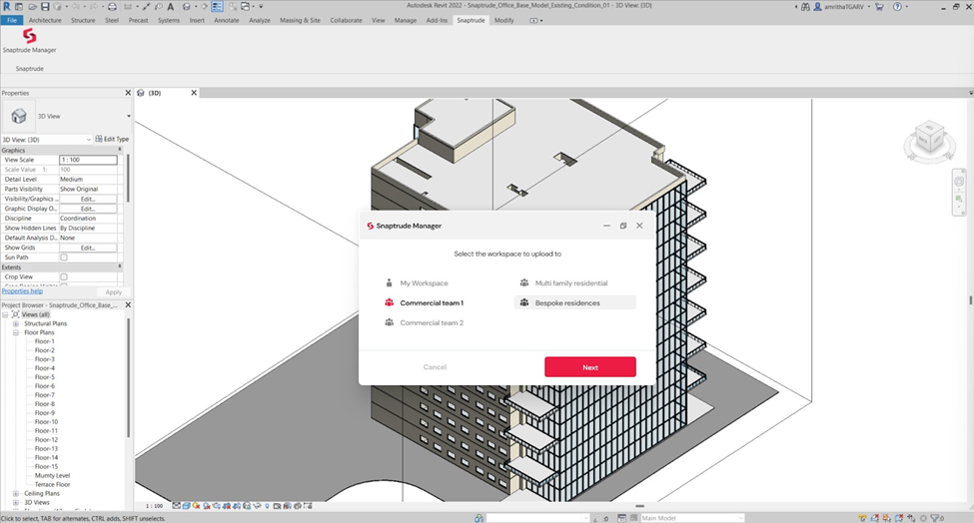Click the Text tool icon in quick access toolbar
Viewport: 974px width, 523px height.
171,6
